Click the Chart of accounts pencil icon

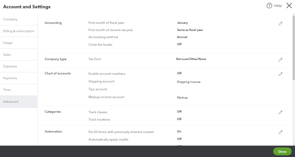coord(280,74)
